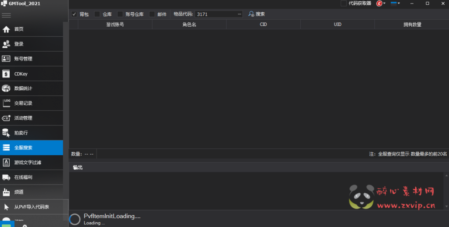Switch to 游戏文字过滤 menu item
Screen dimensions: 449x227
pyautogui.click(x=28, y=163)
